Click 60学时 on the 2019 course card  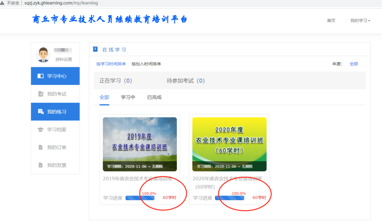(x=170, y=197)
